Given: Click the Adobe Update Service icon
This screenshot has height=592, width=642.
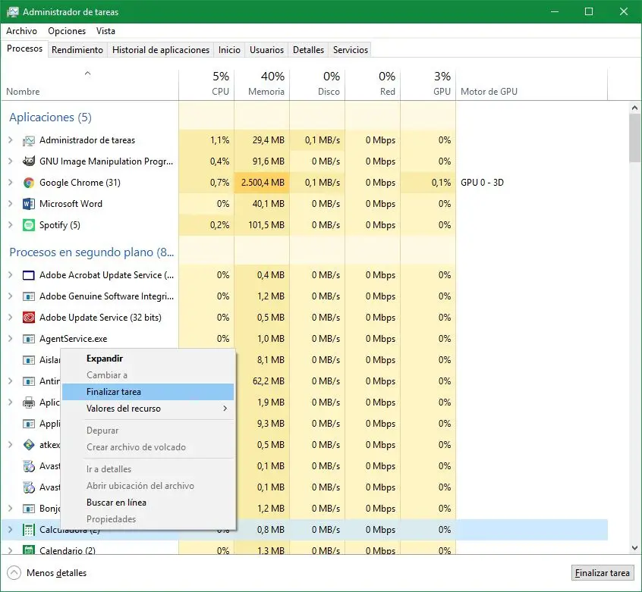Looking at the screenshot, I should tap(29, 318).
